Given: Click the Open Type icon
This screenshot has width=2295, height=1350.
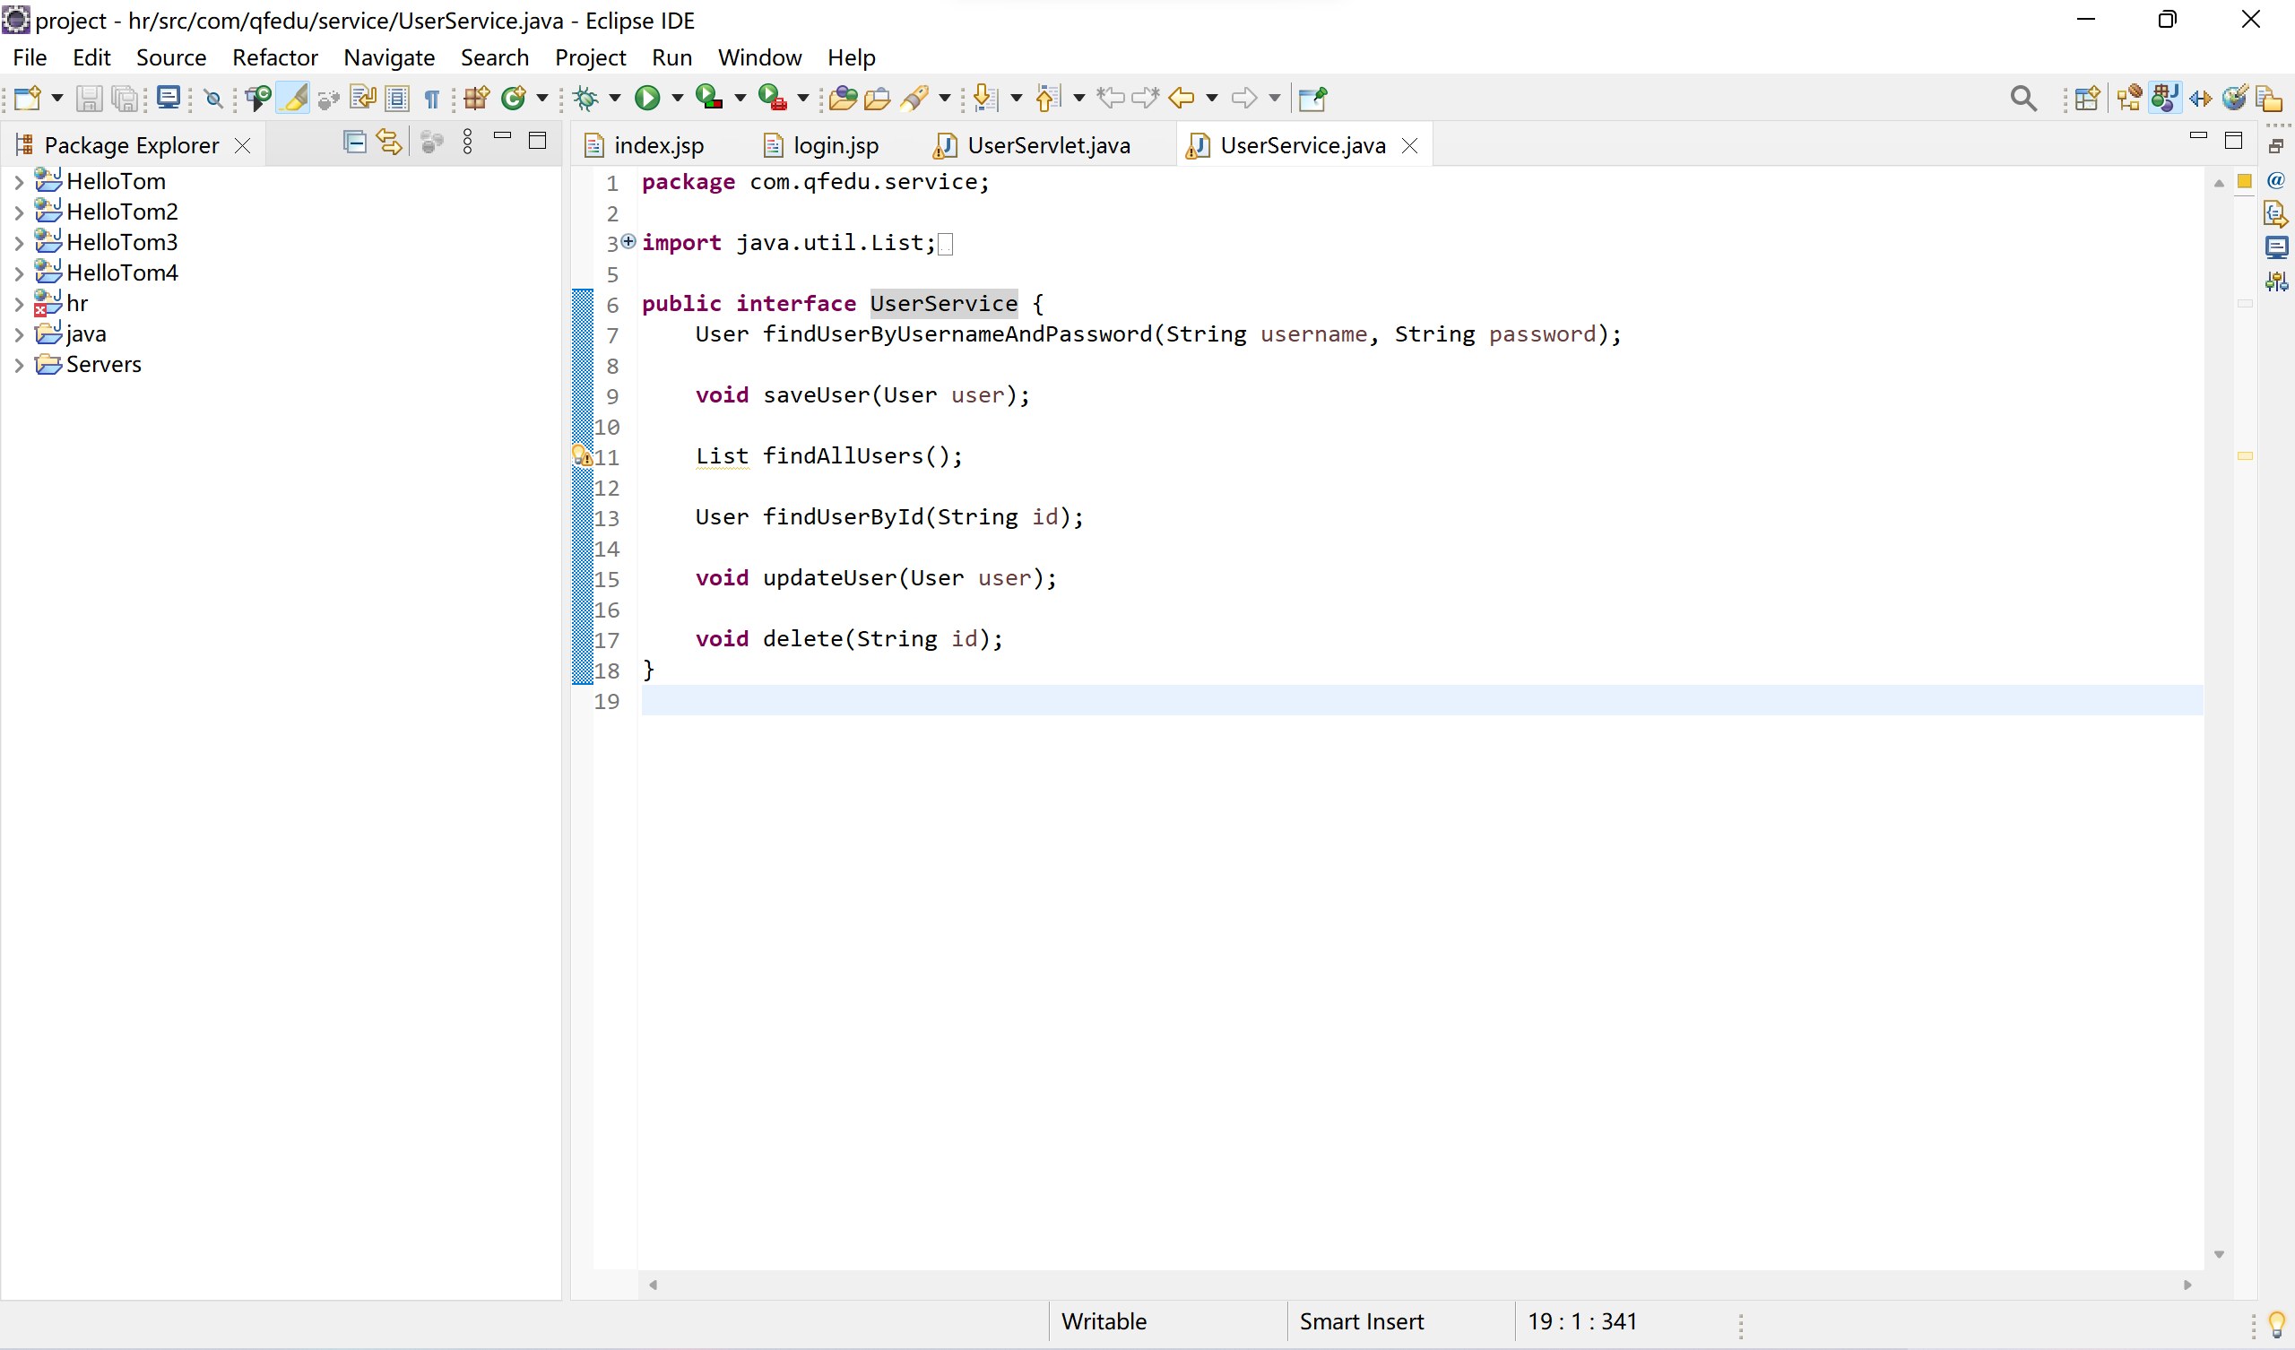Looking at the screenshot, I should (x=843, y=98).
